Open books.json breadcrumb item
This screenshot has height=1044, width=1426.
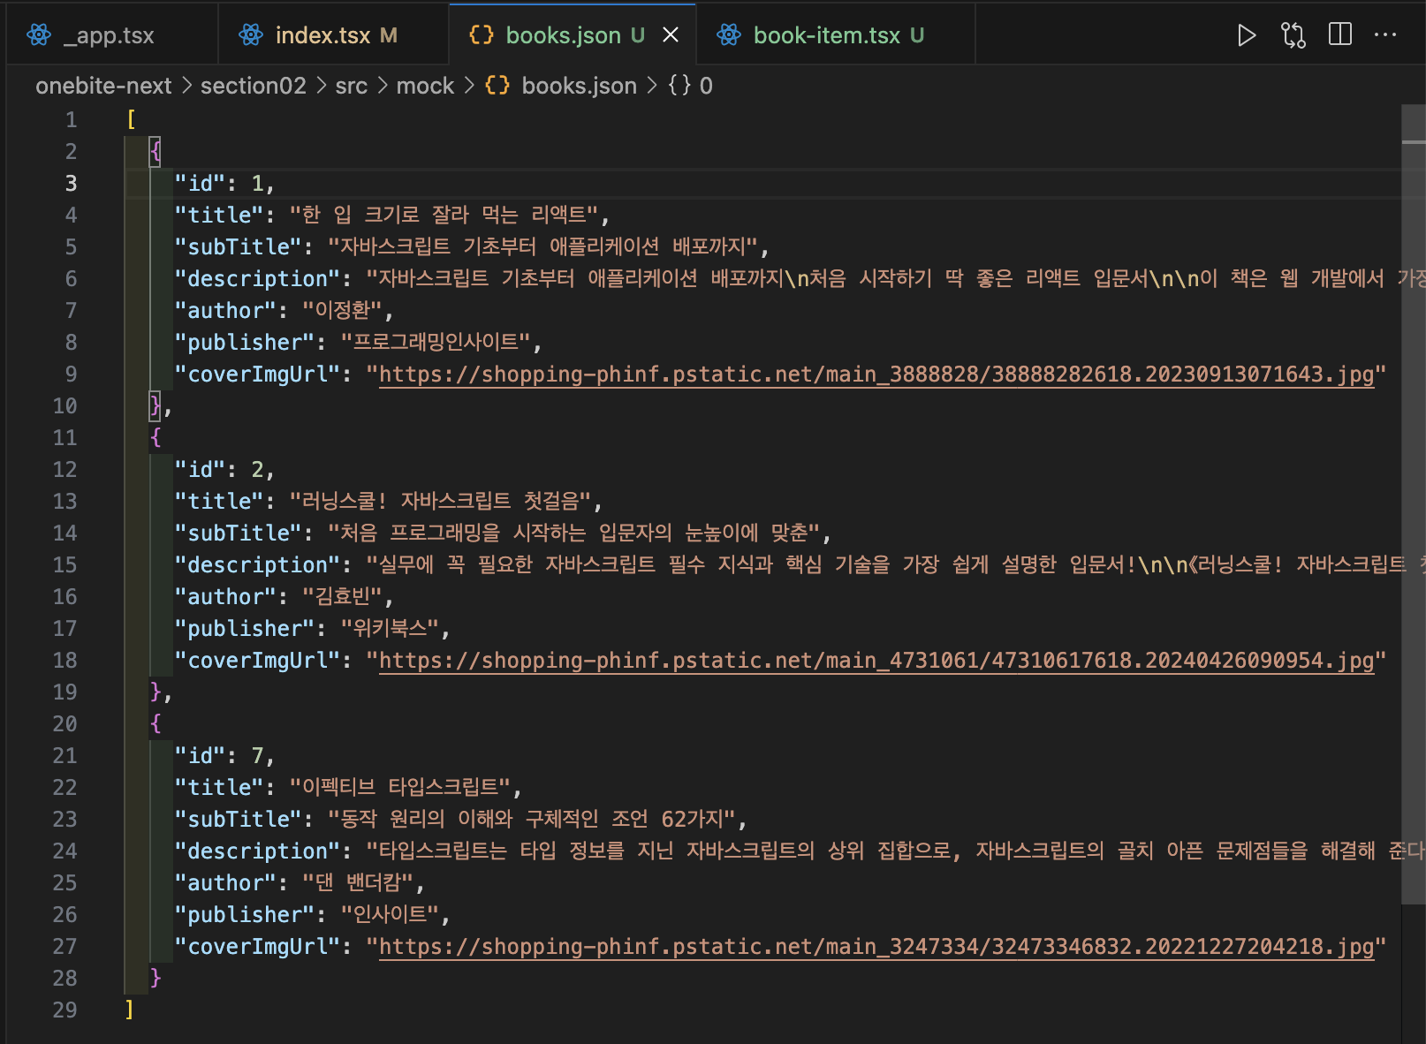(579, 86)
